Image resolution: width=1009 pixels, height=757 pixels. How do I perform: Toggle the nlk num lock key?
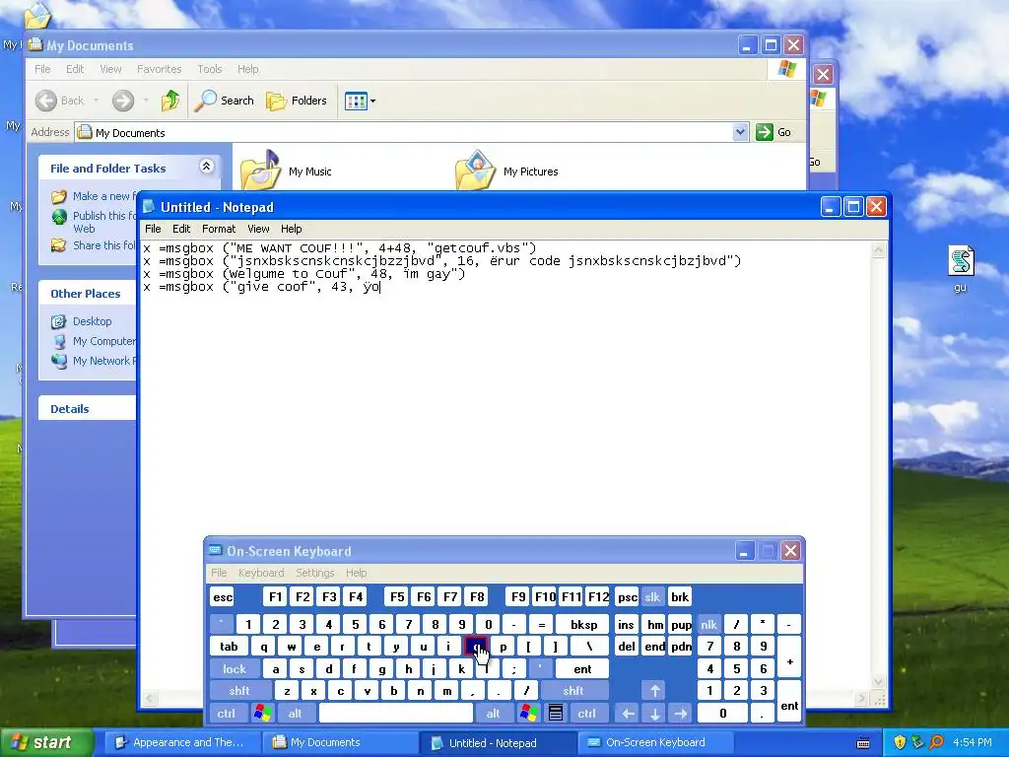pyautogui.click(x=708, y=624)
